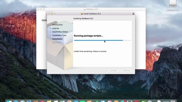Minimize the Install NetBeans window with yellow button

[52, 14]
